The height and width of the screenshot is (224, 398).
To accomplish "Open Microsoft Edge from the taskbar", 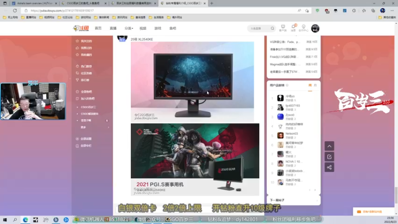I will 25,220.
